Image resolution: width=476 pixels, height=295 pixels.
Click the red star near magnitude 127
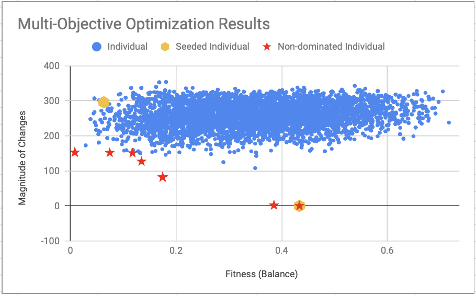click(x=141, y=161)
